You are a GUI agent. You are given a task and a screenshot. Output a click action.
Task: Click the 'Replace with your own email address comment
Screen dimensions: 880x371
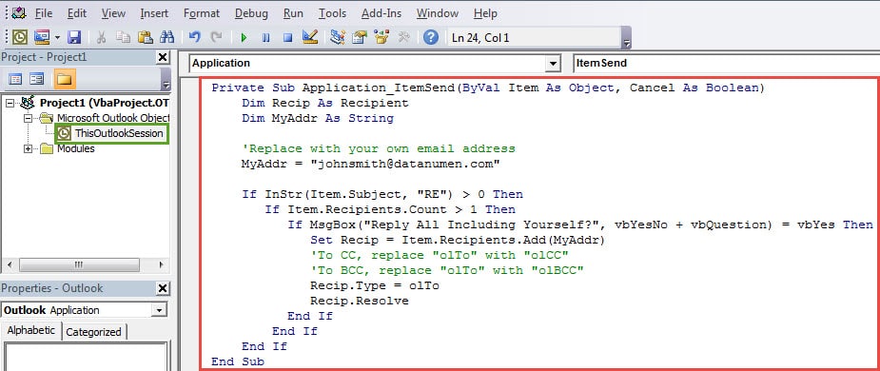(379, 148)
